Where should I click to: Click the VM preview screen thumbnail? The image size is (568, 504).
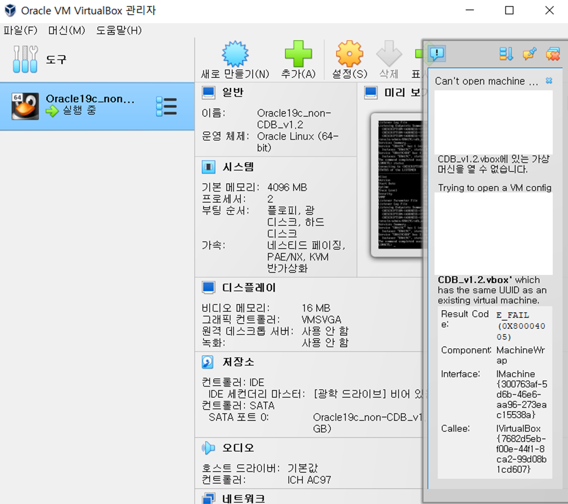pyautogui.click(x=399, y=185)
